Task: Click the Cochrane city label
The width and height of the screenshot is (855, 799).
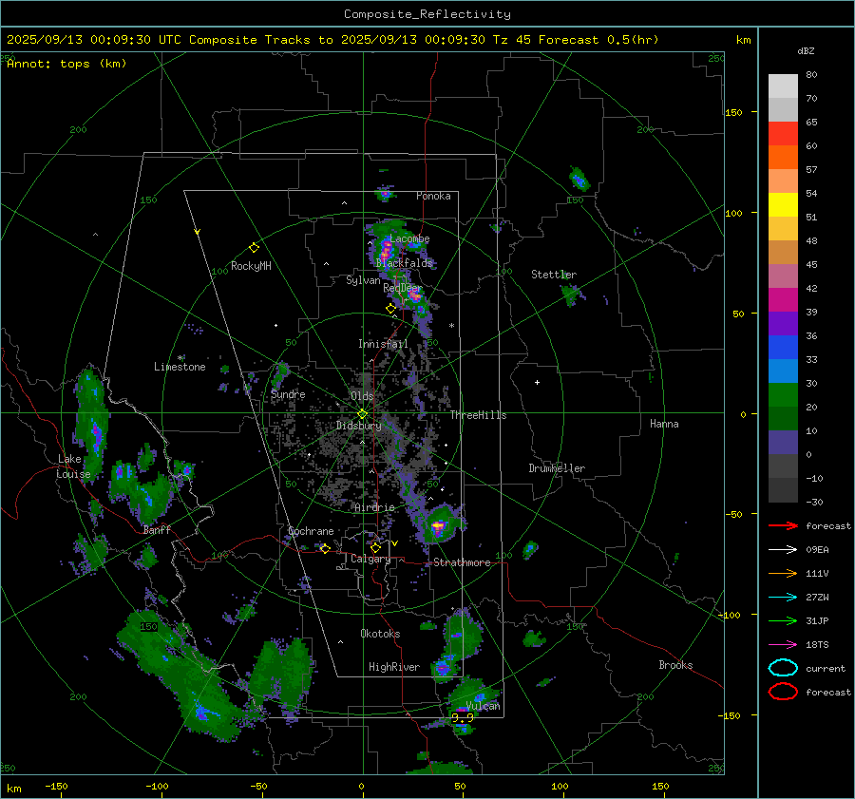Action: (311, 531)
